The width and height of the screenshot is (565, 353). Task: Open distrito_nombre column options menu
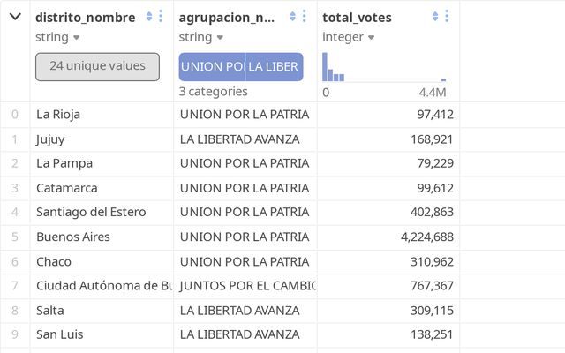click(x=161, y=17)
